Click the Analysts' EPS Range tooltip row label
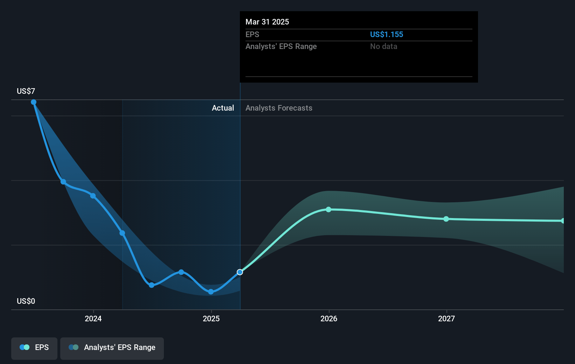 pyautogui.click(x=281, y=46)
